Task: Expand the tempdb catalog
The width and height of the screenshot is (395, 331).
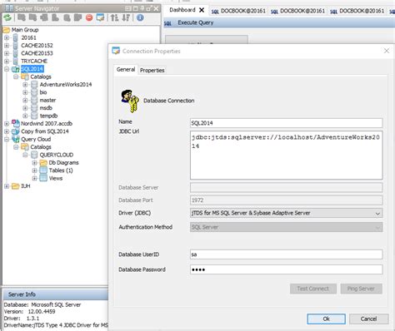Action: tap(25, 116)
